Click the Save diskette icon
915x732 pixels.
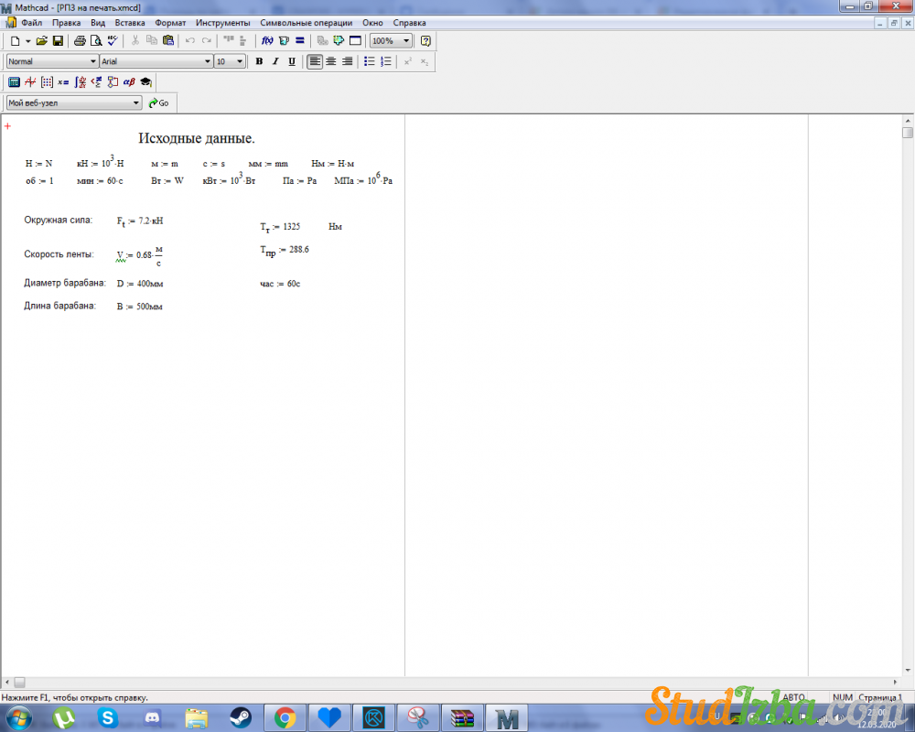(x=58, y=41)
